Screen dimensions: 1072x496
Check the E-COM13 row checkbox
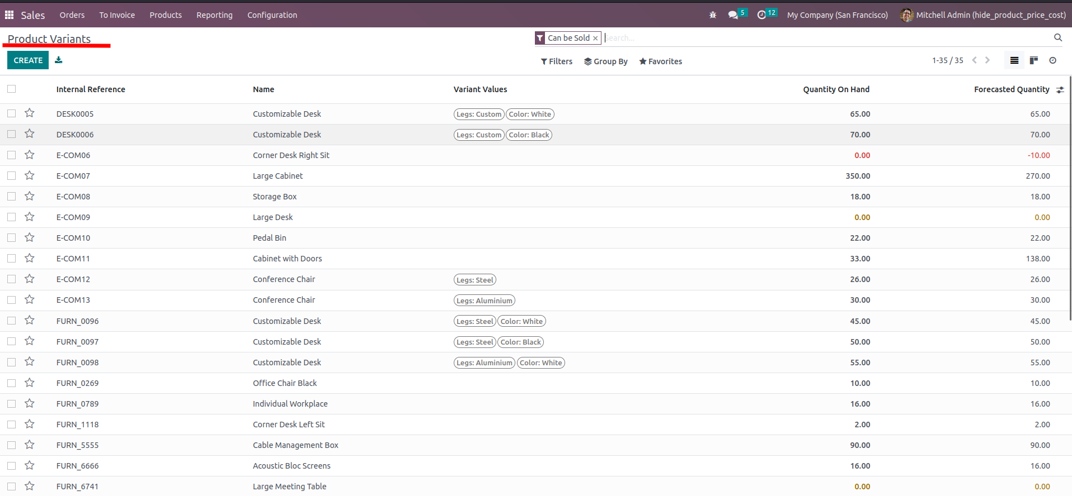(x=12, y=299)
